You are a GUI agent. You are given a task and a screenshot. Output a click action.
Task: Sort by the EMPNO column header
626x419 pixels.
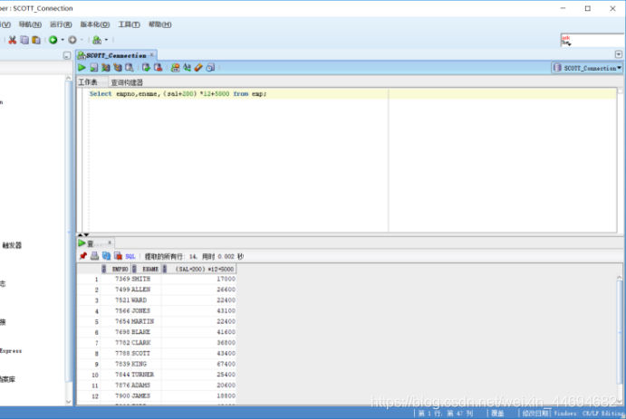(x=116, y=269)
